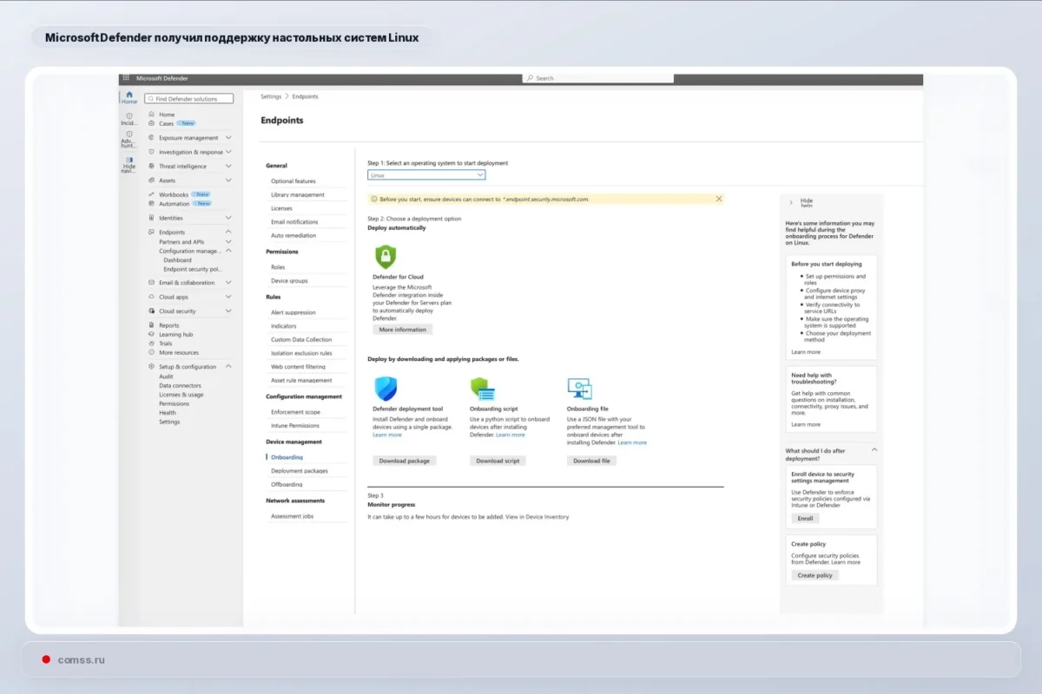The image size is (1042, 694).
Task: Click the Download package button
Action: click(405, 461)
